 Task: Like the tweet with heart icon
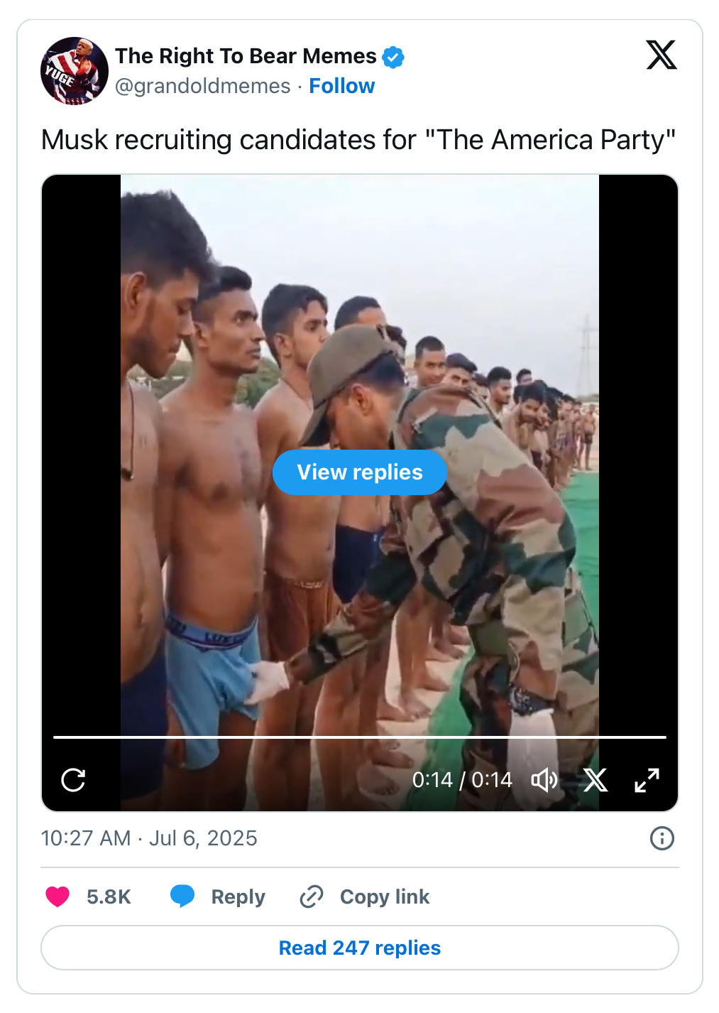(57, 896)
